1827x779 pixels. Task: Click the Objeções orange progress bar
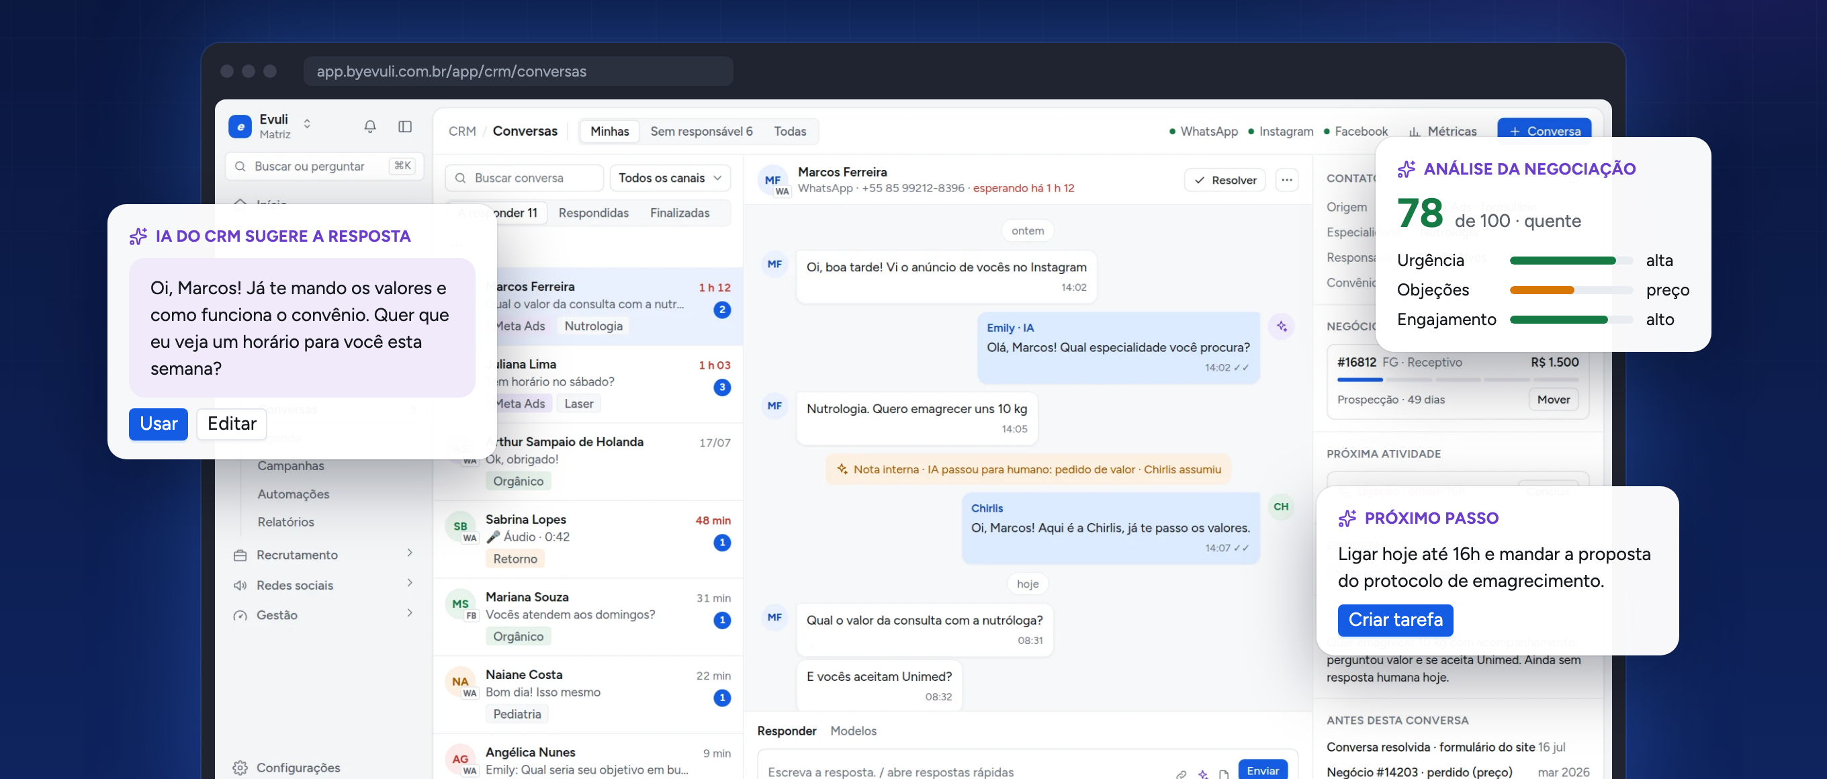[1542, 290]
